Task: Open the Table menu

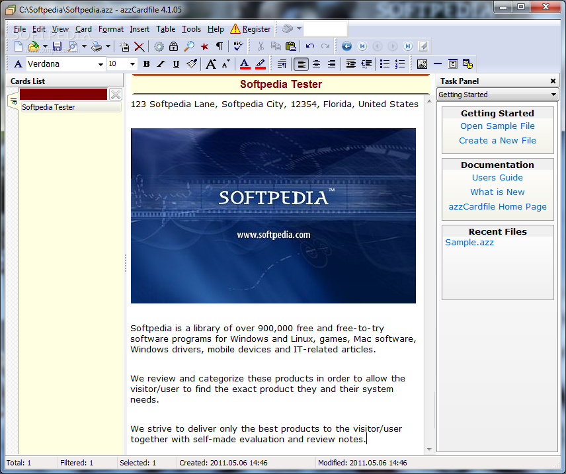Action: pyautogui.click(x=165, y=29)
